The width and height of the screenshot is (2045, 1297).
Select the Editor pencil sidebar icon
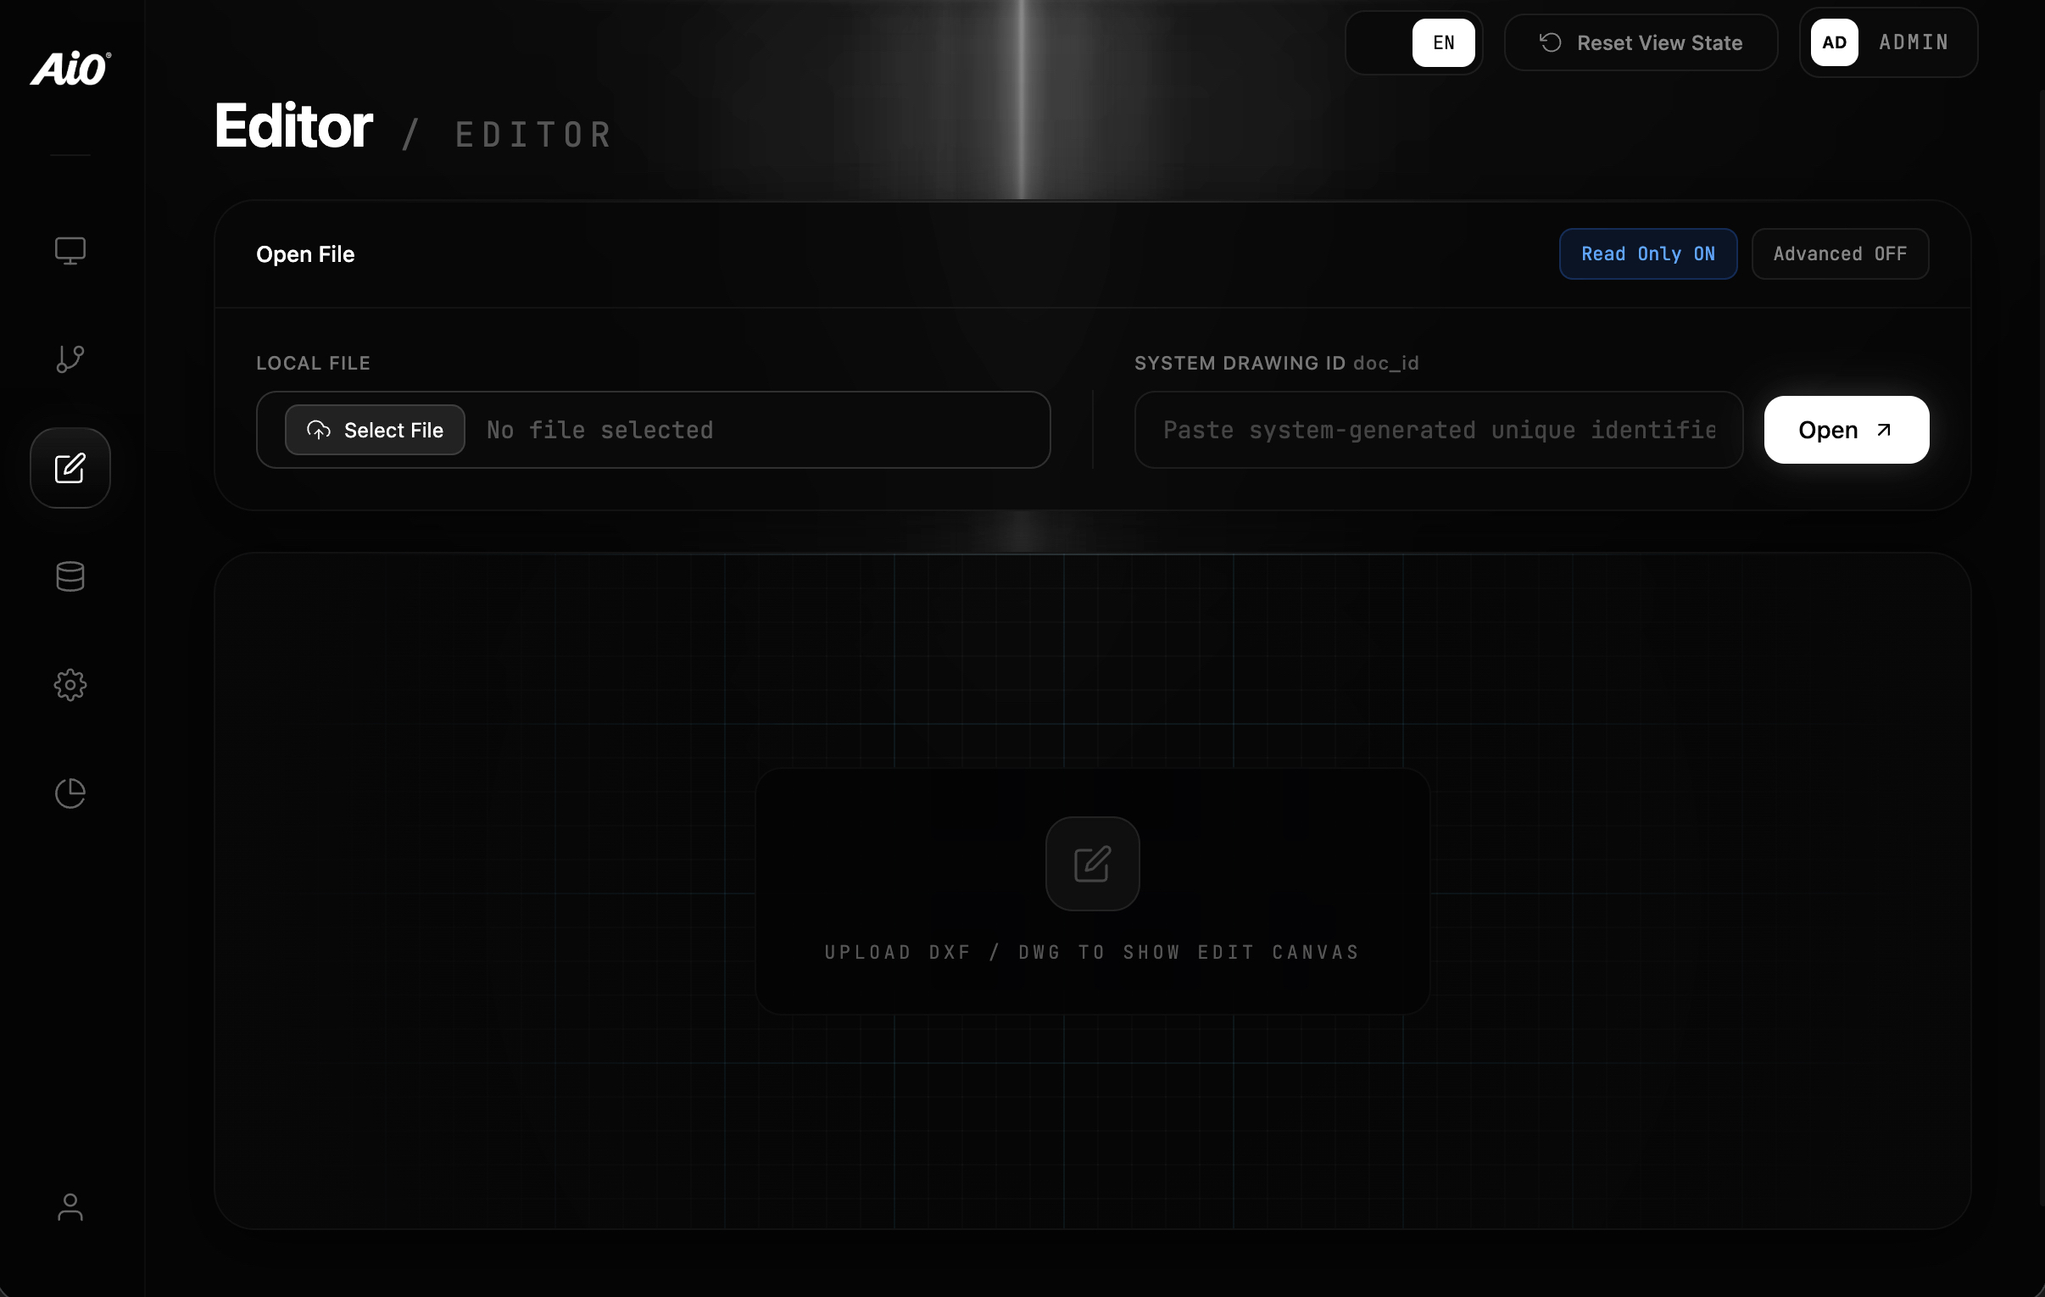tap(70, 468)
